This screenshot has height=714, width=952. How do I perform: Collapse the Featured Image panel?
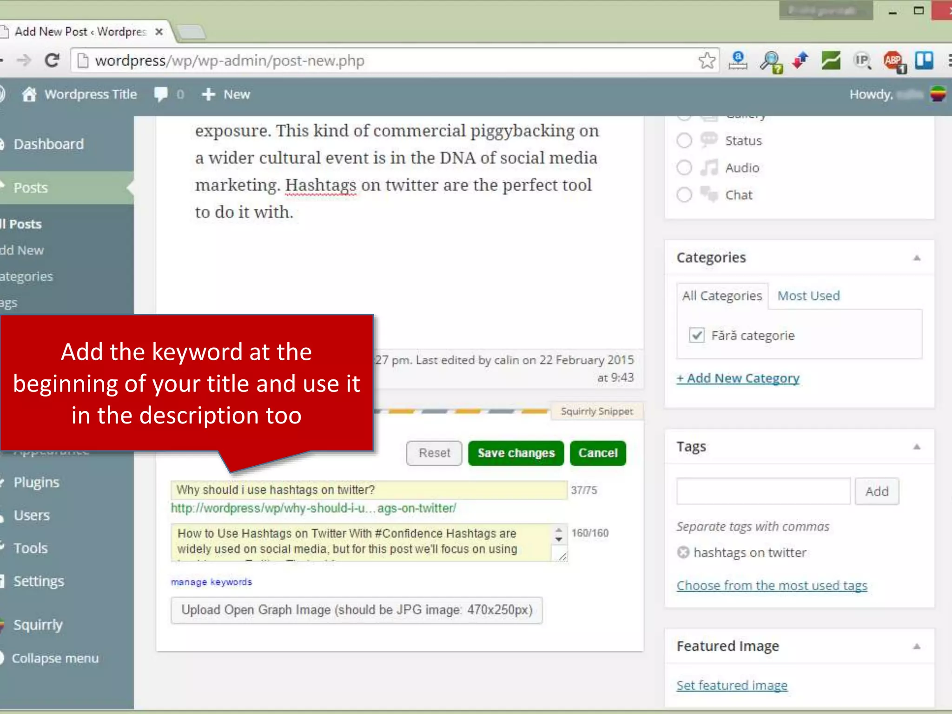(x=917, y=647)
